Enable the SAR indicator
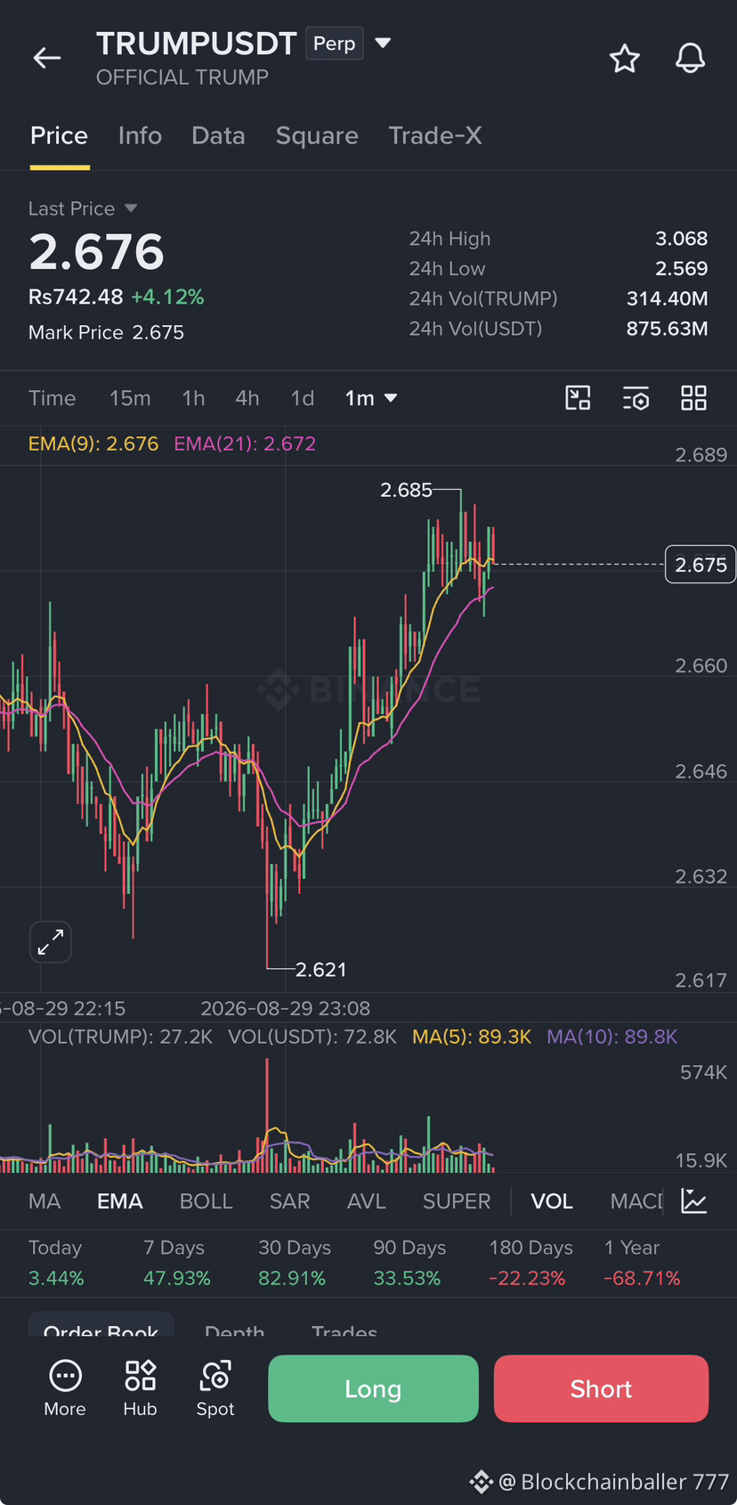 point(289,1201)
